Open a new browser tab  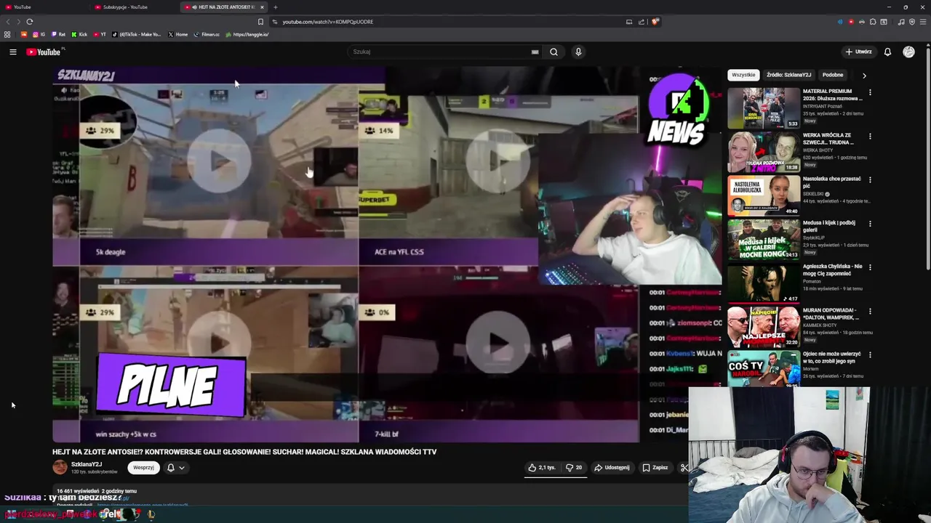click(x=275, y=7)
